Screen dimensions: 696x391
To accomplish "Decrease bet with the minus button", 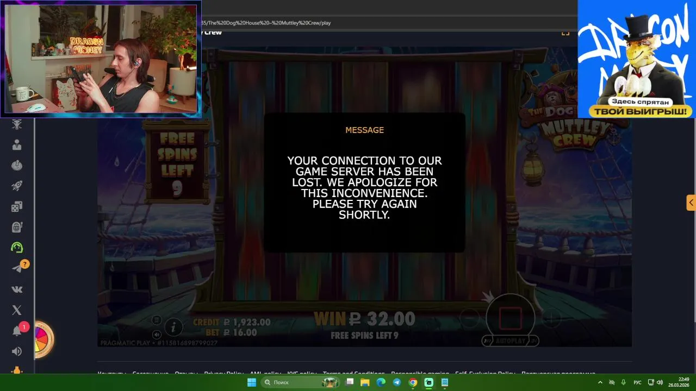I will point(469,318).
